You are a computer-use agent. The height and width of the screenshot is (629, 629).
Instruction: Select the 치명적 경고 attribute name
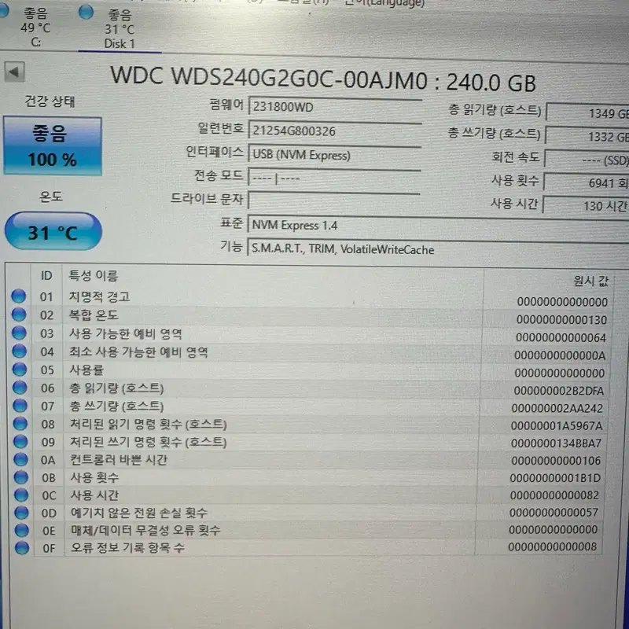pyautogui.click(x=100, y=297)
